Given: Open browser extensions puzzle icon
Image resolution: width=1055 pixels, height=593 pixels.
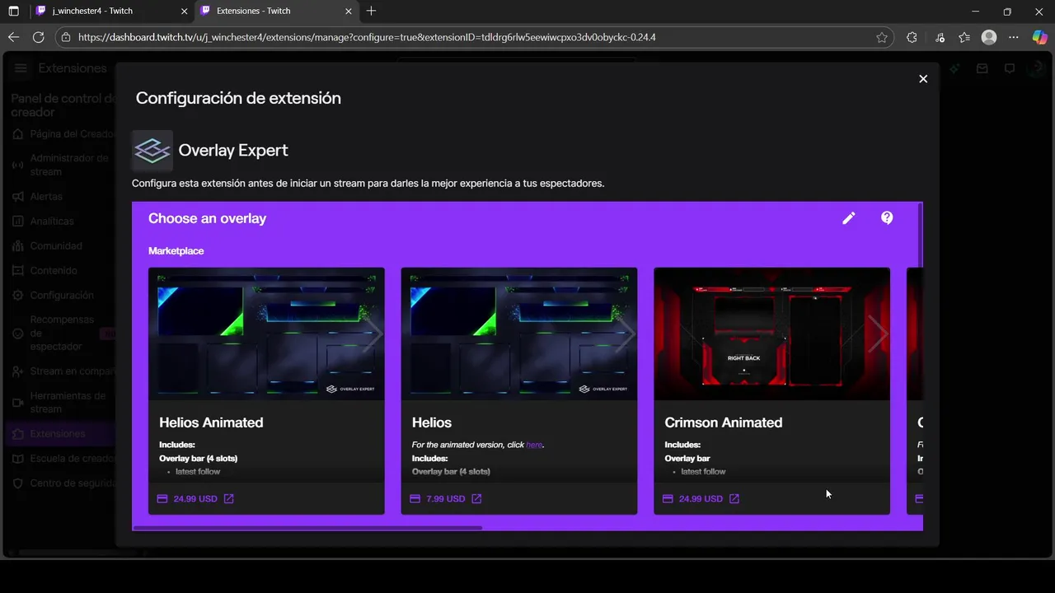Looking at the screenshot, I should coord(912,37).
